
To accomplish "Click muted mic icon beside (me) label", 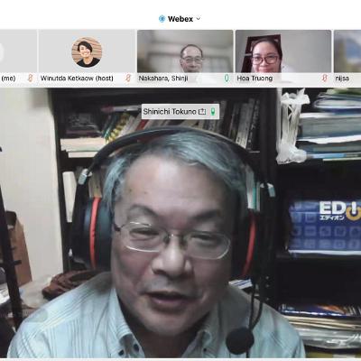I will (x=30, y=79).
